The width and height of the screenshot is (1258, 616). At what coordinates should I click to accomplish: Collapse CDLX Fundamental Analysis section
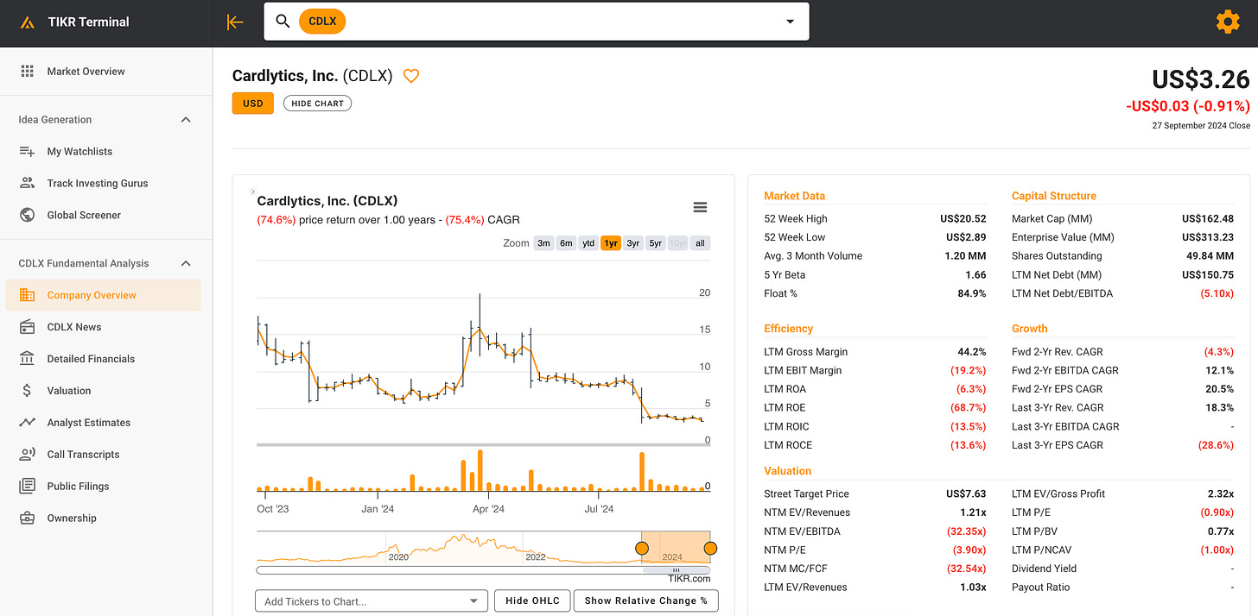186,263
